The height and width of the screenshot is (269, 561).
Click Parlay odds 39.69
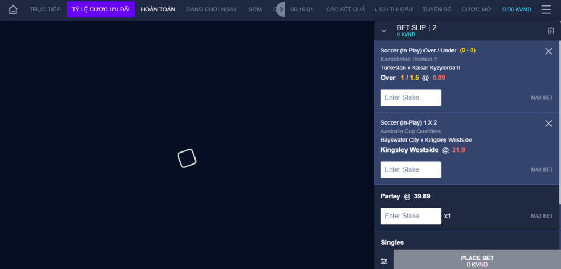[422, 196]
